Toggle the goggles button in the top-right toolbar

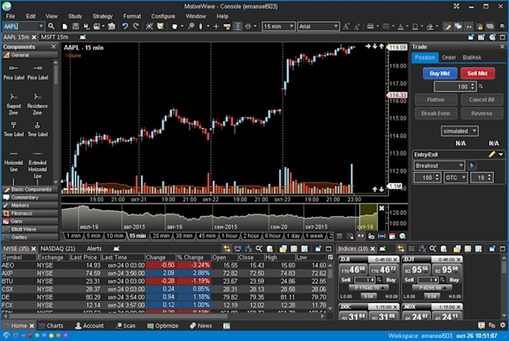pyautogui.click(x=469, y=26)
